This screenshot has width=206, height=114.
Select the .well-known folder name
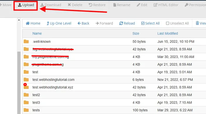(42, 42)
